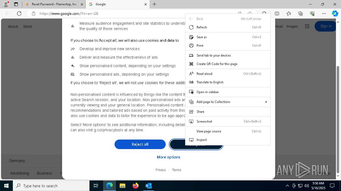This screenshot has width=341, height=191.
Task: Open More options link
Action: (x=168, y=157)
